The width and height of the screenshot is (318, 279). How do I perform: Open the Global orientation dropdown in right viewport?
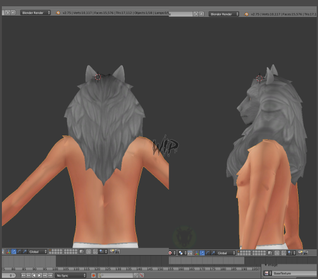click(226, 253)
